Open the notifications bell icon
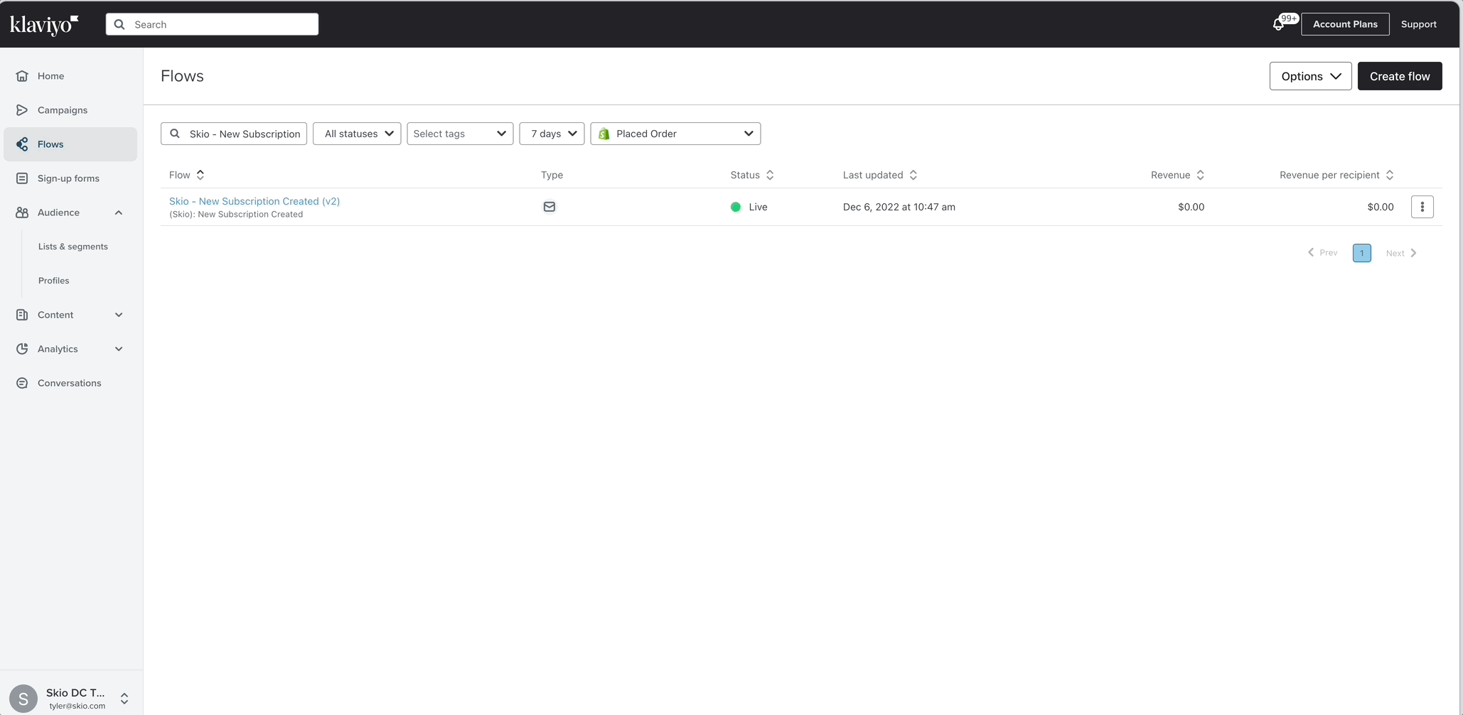1463x715 pixels. [x=1278, y=24]
